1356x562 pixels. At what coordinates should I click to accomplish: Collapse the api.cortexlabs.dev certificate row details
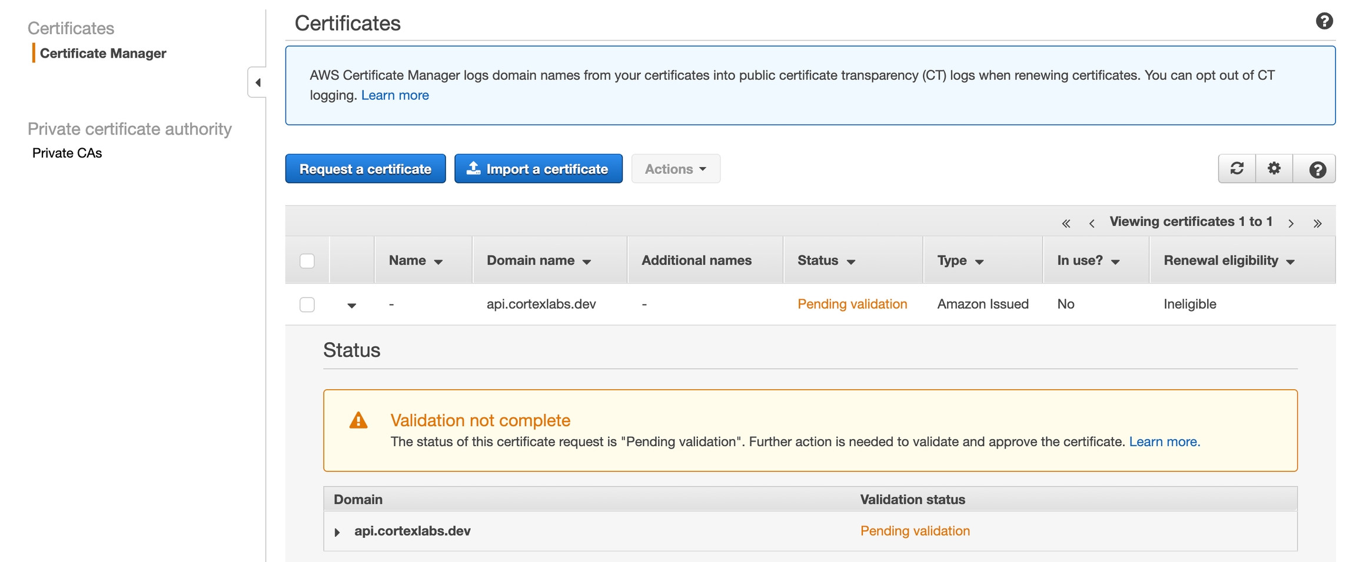click(351, 305)
